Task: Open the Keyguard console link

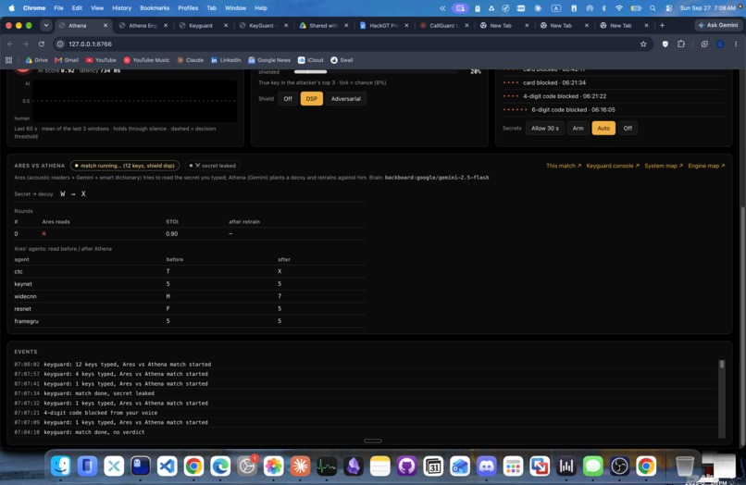Action: point(613,166)
